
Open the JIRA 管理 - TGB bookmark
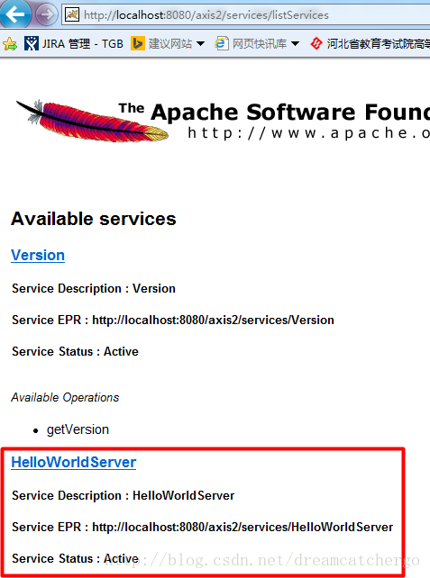pyautogui.click(x=73, y=43)
